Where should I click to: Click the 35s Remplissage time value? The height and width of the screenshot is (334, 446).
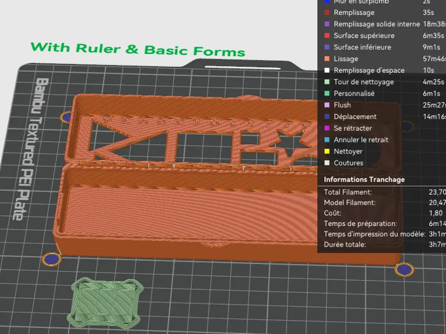(x=428, y=12)
